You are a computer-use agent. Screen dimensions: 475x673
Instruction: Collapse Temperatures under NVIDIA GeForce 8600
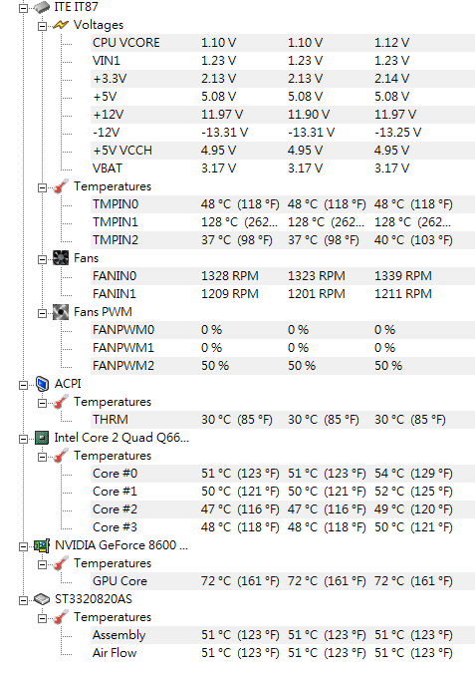(x=42, y=564)
